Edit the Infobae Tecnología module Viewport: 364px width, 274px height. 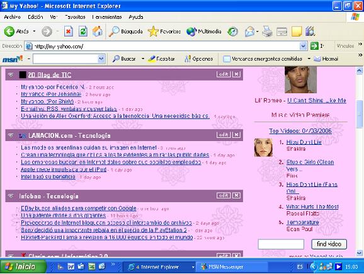coord(224,195)
